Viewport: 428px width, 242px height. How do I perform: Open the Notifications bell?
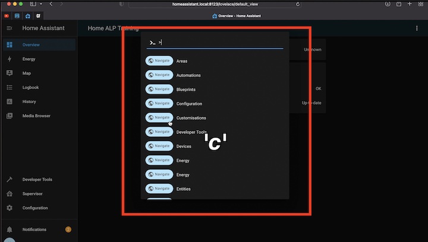pyautogui.click(x=10, y=230)
